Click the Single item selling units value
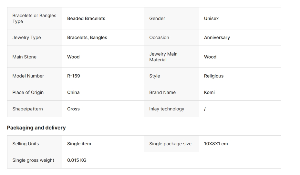Image resolution: width=300 pixels, height=175 pixels. pos(79,144)
